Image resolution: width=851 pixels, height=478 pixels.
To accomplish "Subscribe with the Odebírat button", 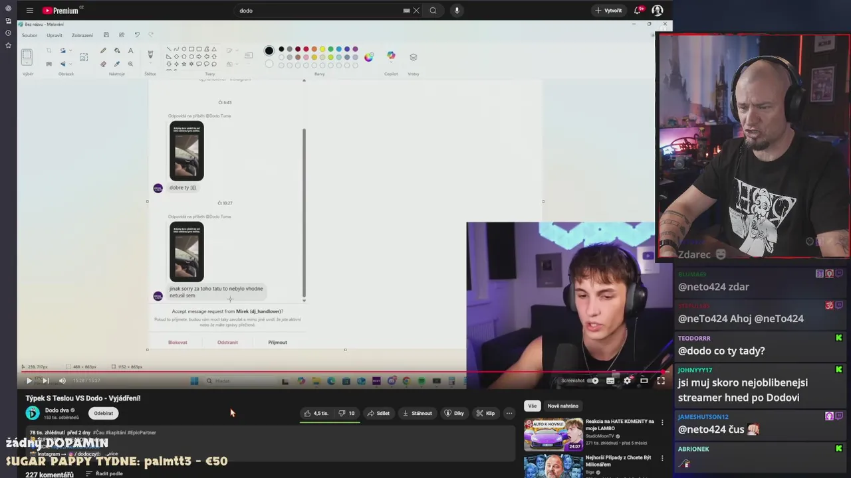I will coord(104,413).
